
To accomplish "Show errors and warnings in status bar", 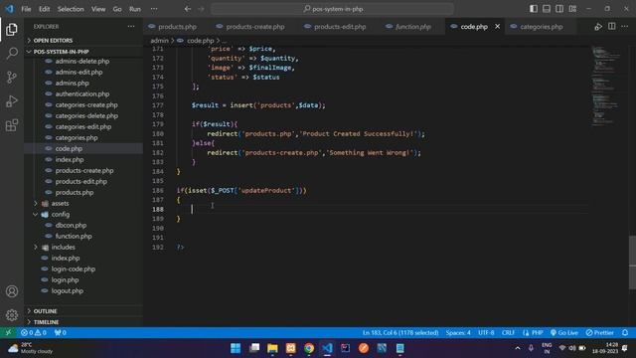I will click(x=33, y=332).
